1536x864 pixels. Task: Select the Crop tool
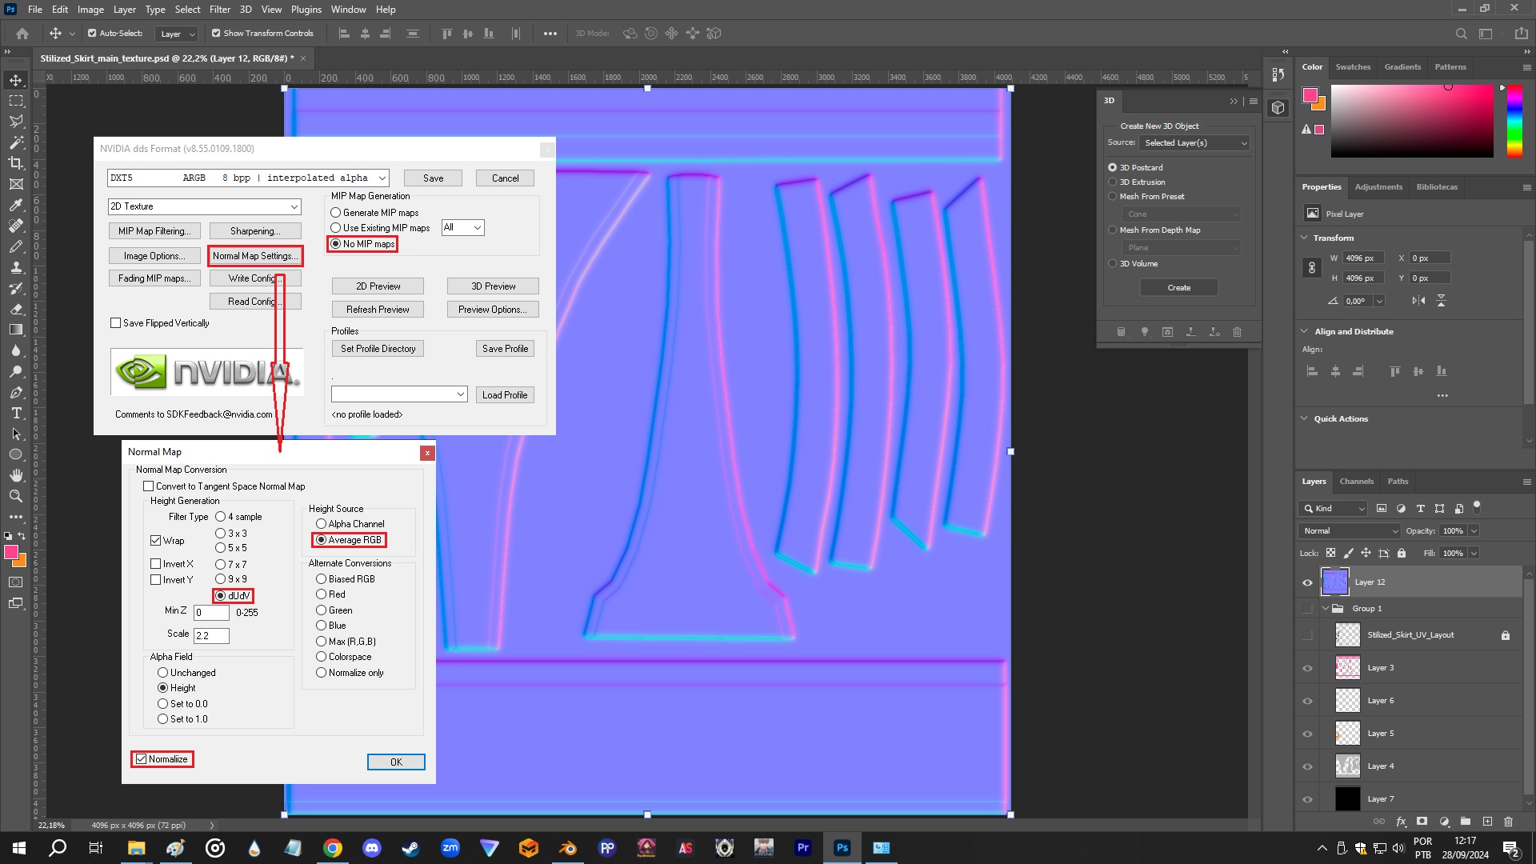(16, 163)
